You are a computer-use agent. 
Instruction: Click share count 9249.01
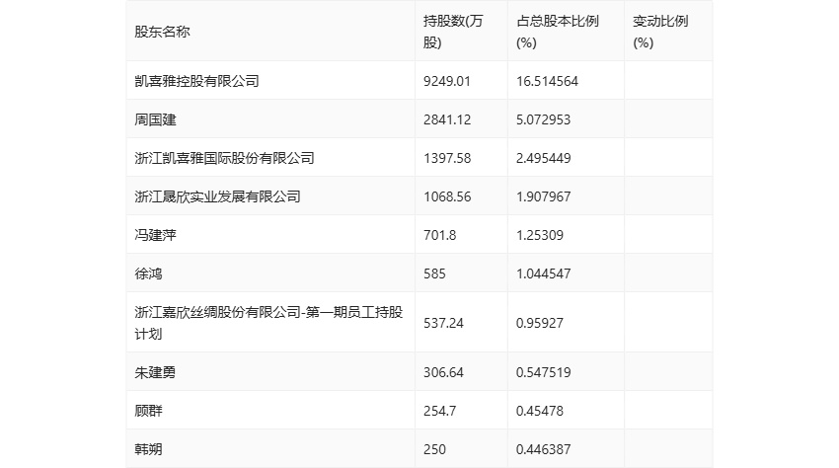[x=447, y=81]
